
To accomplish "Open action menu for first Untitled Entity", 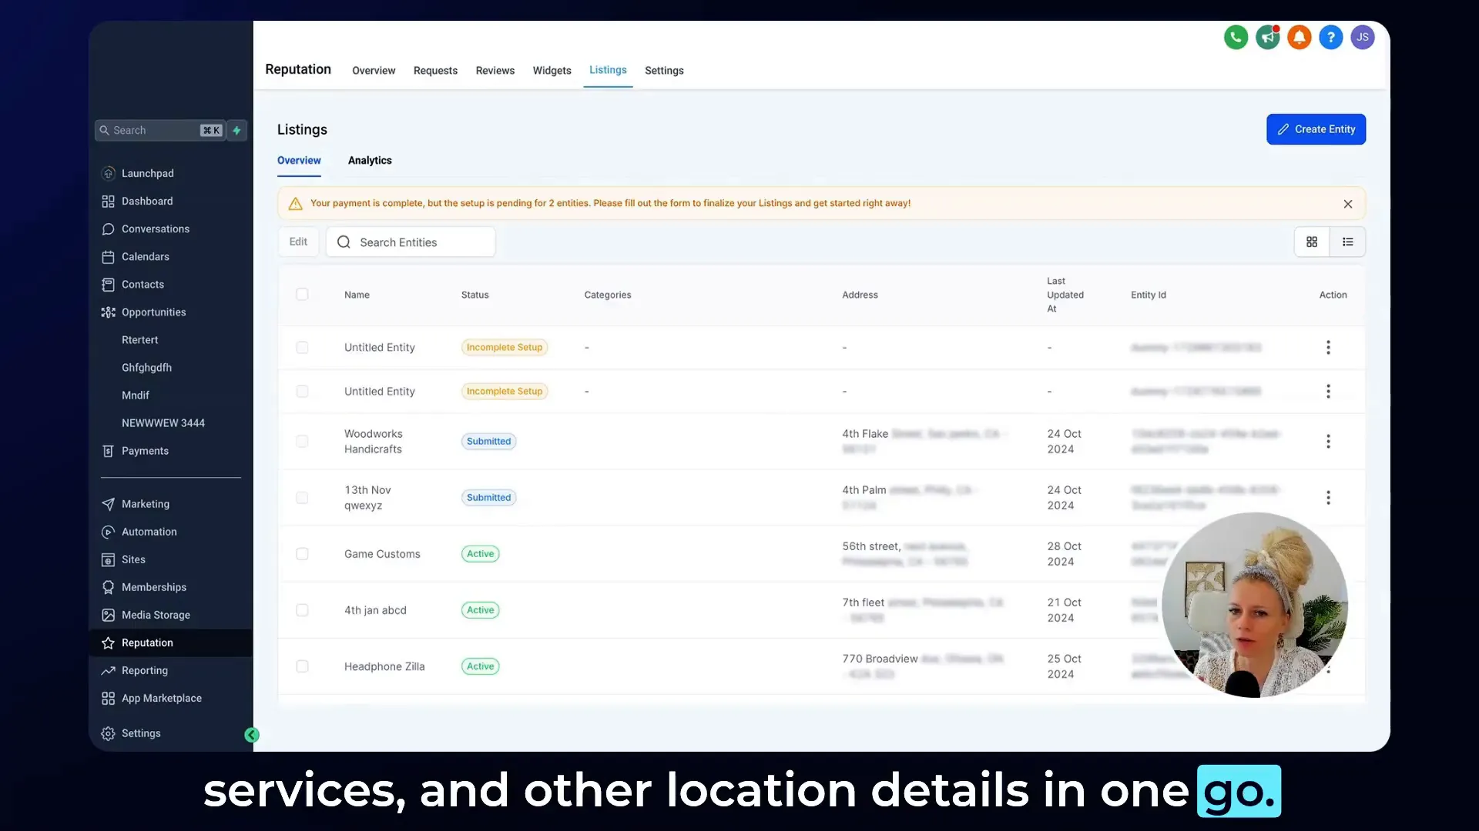I will [1328, 348].
